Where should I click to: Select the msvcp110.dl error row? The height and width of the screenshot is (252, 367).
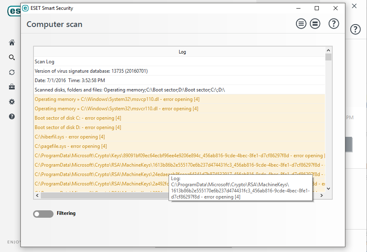180,99
